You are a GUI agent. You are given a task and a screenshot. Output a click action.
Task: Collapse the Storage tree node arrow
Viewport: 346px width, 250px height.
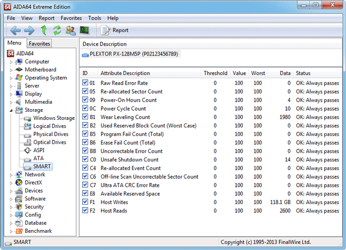coord(11,111)
